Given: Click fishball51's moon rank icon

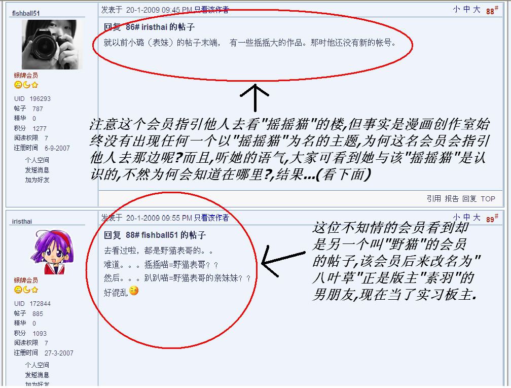Looking at the screenshot, I should pos(26,85).
